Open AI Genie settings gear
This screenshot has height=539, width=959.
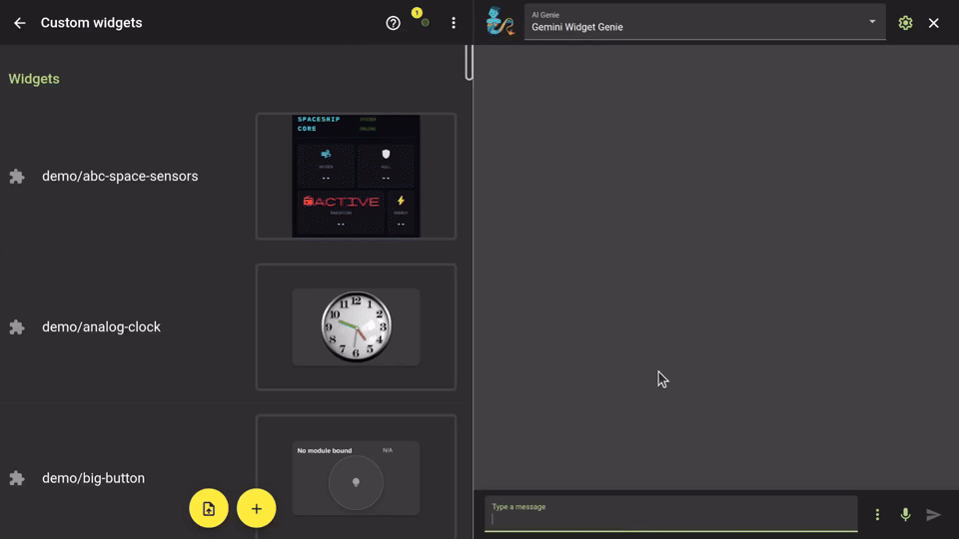[x=905, y=23]
